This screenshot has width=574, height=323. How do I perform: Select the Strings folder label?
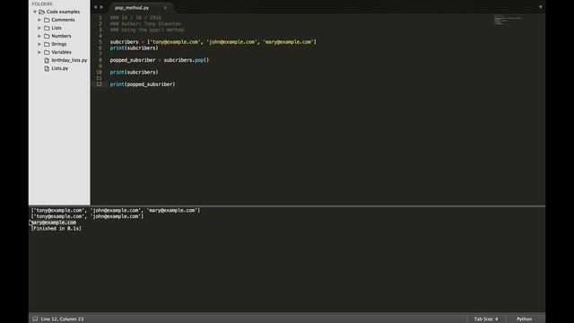[x=59, y=44]
